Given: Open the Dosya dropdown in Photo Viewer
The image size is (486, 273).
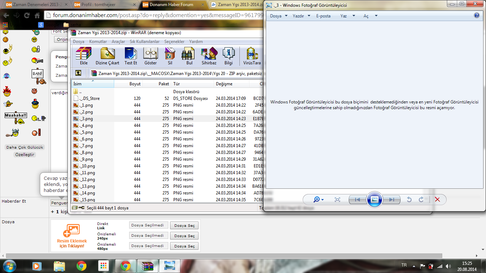Looking at the screenshot, I should 279,16.
